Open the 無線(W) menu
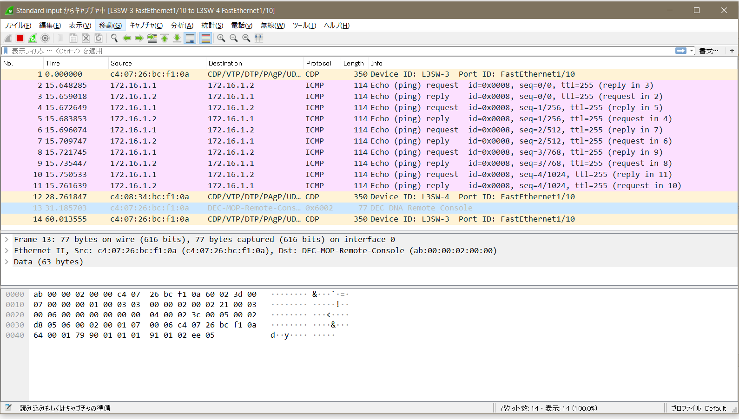 pyautogui.click(x=272, y=26)
